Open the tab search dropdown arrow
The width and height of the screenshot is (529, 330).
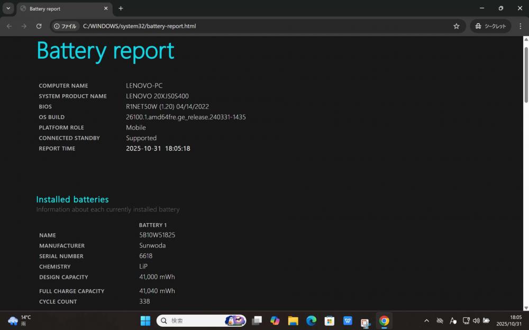8,8
